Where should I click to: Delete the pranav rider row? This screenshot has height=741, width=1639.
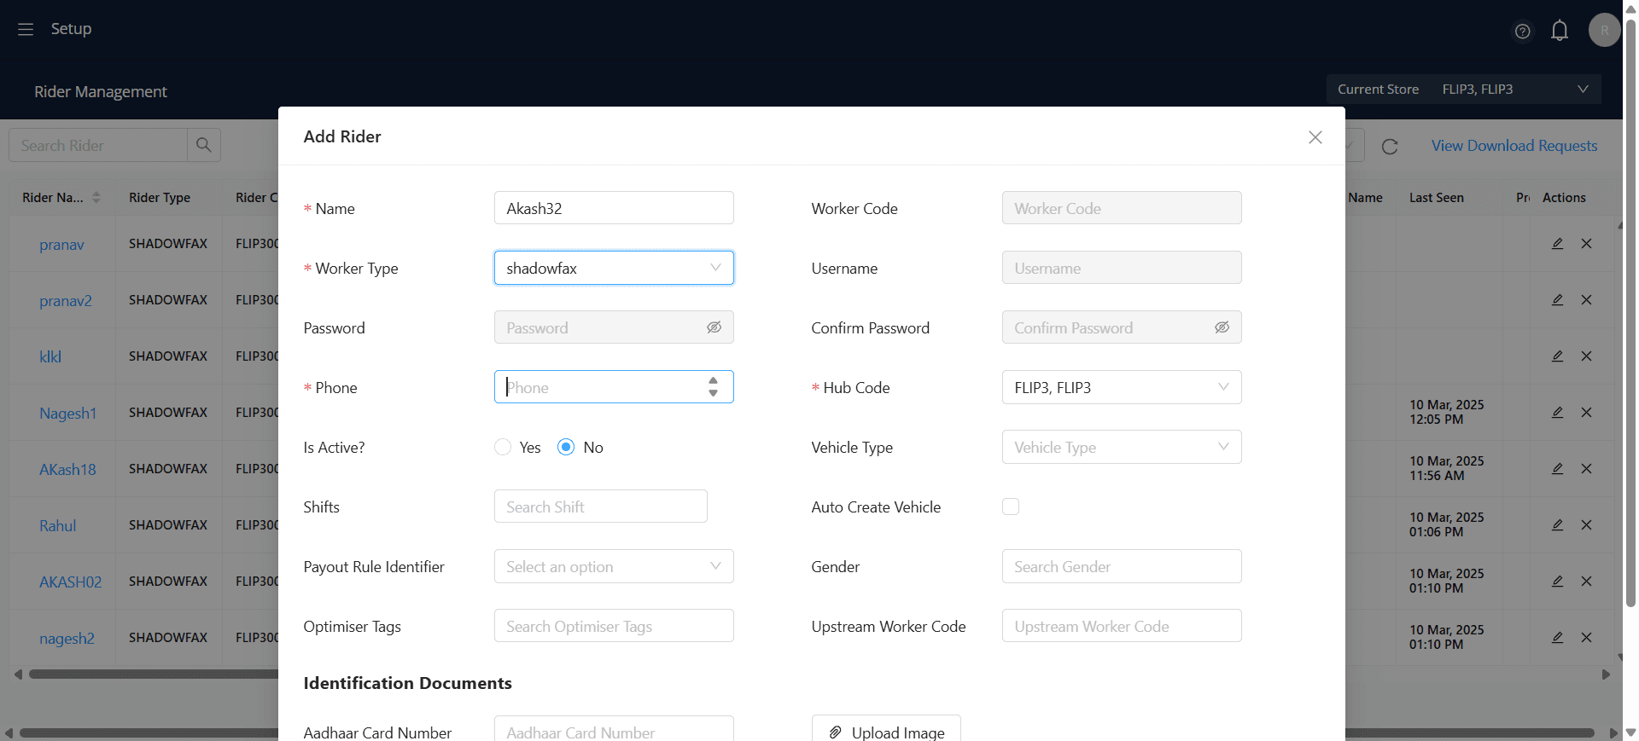point(1586,244)
